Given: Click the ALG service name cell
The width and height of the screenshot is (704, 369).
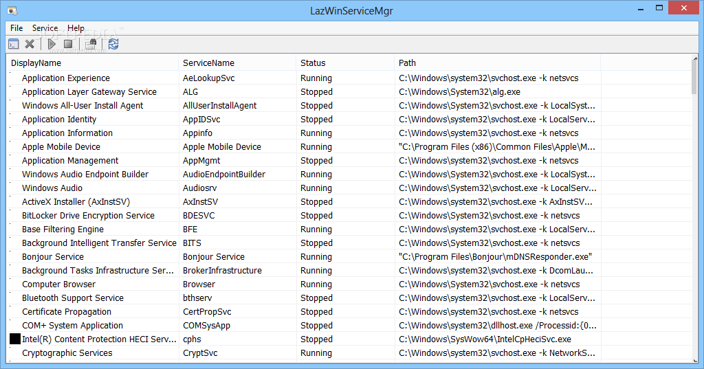Looking at the screenshot, I should point(190,91).
